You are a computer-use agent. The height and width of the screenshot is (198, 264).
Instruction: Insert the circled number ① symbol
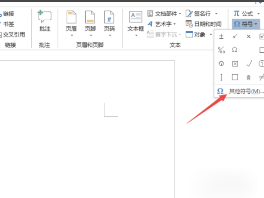[261, 64]
